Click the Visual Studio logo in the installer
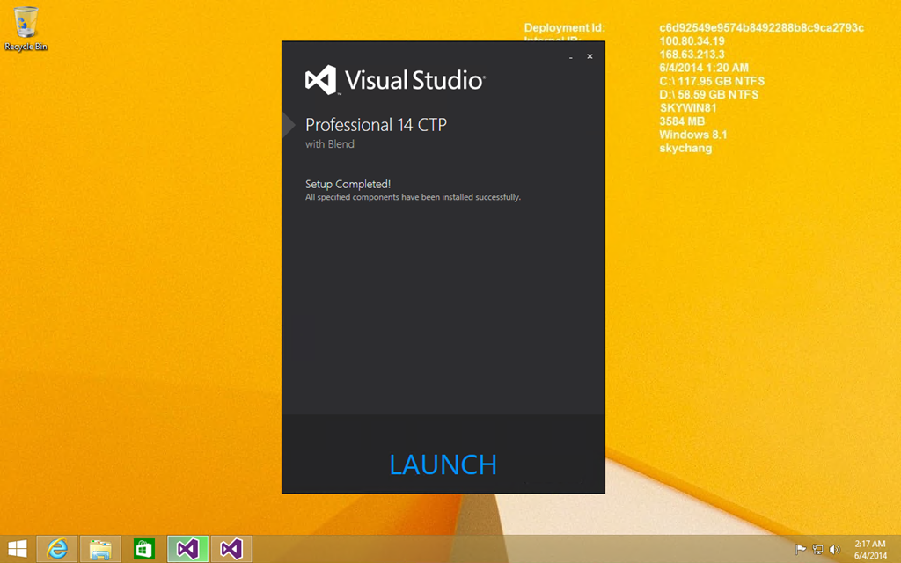Image resolution: width=901 pixels, height=563 pixels. [395, 80]
